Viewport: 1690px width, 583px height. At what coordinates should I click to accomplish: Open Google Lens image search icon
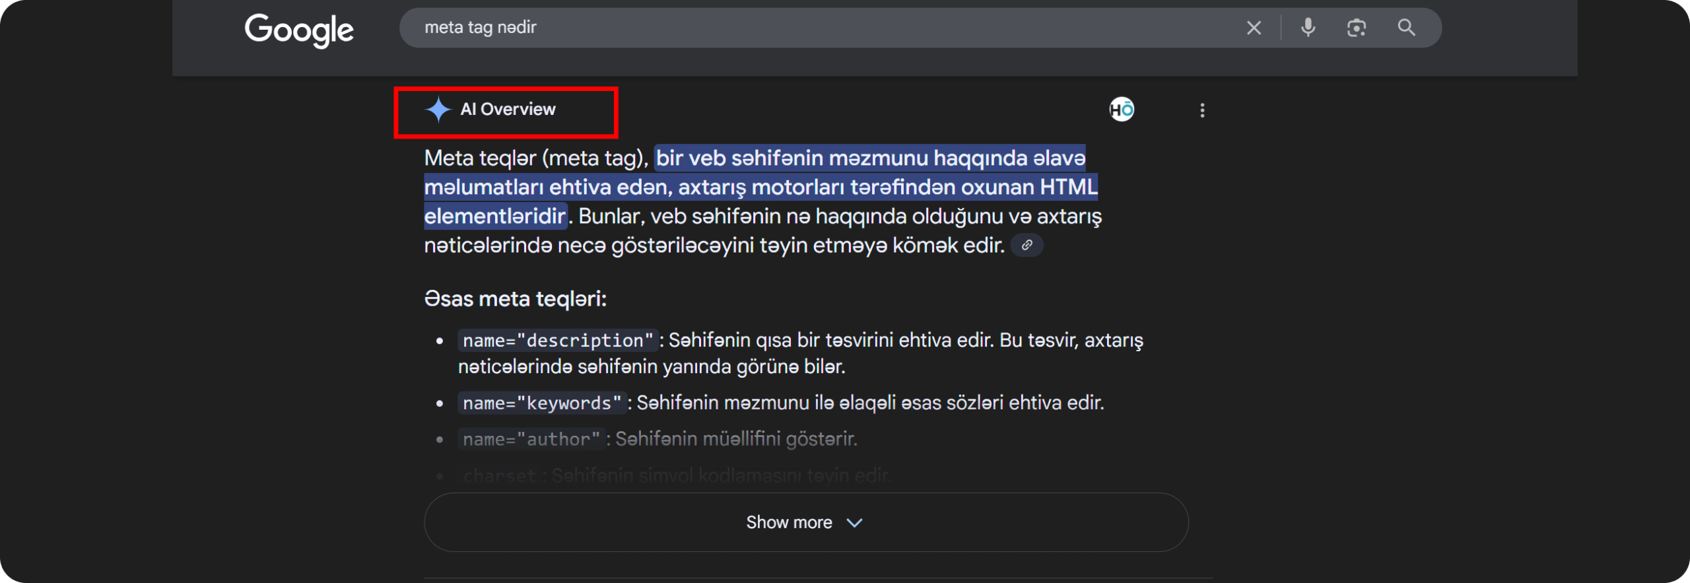tap(1356, 28)
